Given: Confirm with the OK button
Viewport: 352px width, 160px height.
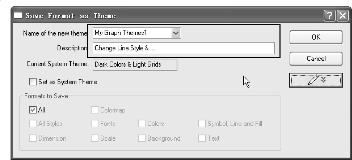Looking at the screenshot, I should click(x=316, y=37).
